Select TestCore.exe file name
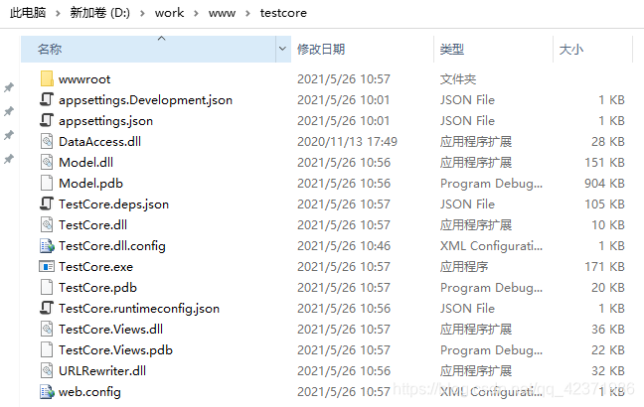The image size is (644, 407). pos(95,267)
